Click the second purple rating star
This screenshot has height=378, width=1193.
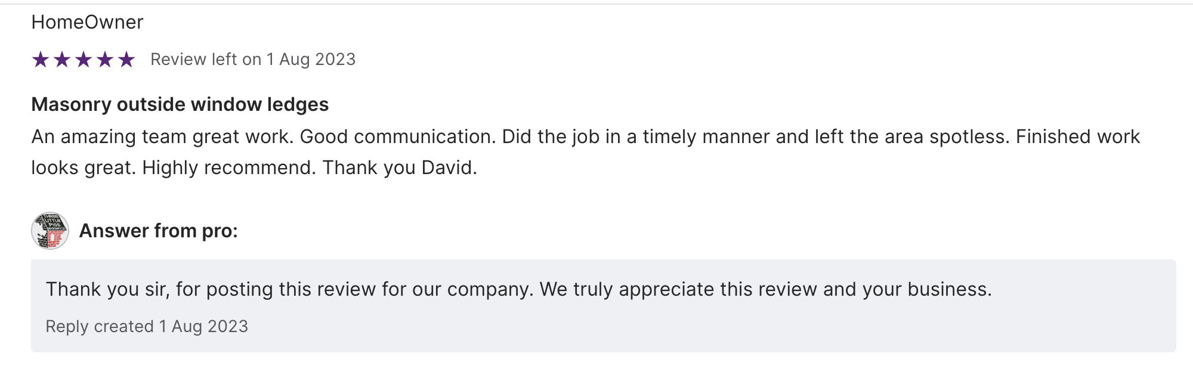tap(62, 60)
